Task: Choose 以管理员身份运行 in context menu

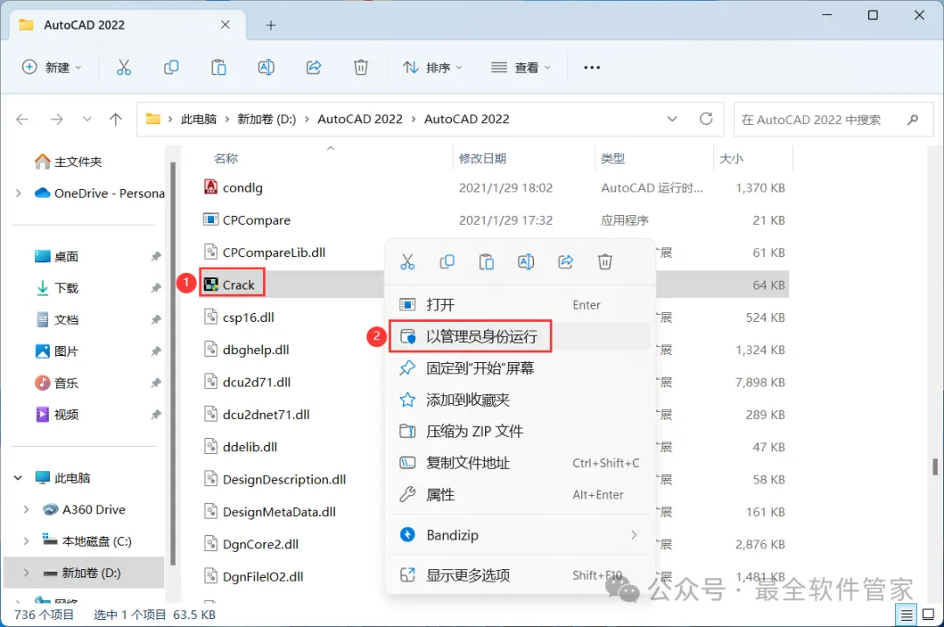Action: [519, 336]
